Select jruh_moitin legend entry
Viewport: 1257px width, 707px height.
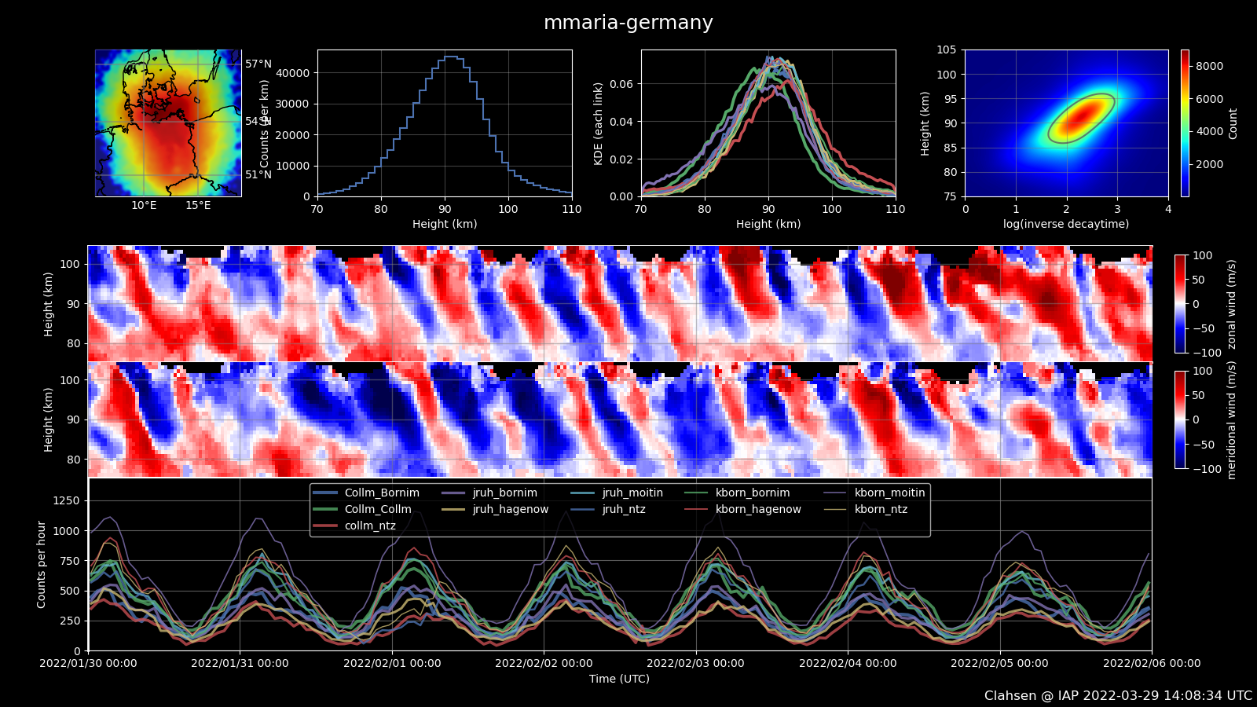(617, 493)
